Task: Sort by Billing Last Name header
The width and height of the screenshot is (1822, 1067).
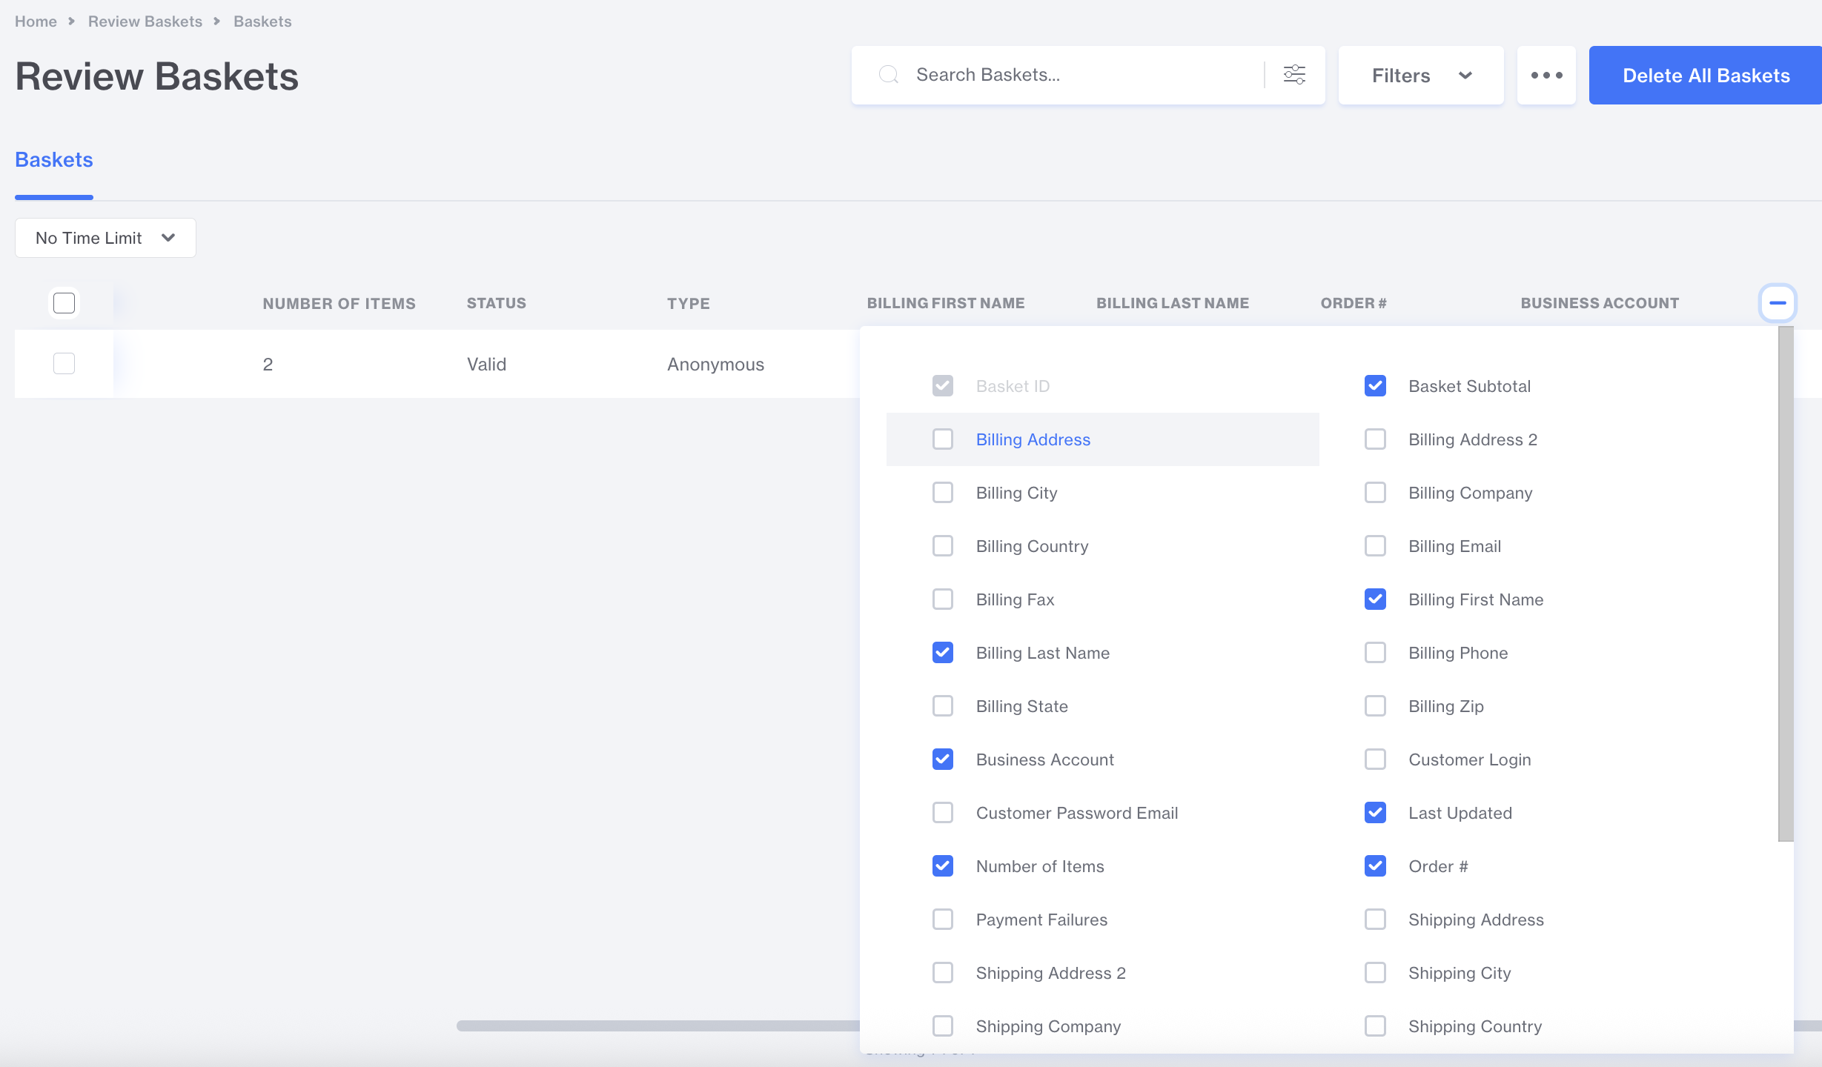Action: click(x=1173, y=303)
